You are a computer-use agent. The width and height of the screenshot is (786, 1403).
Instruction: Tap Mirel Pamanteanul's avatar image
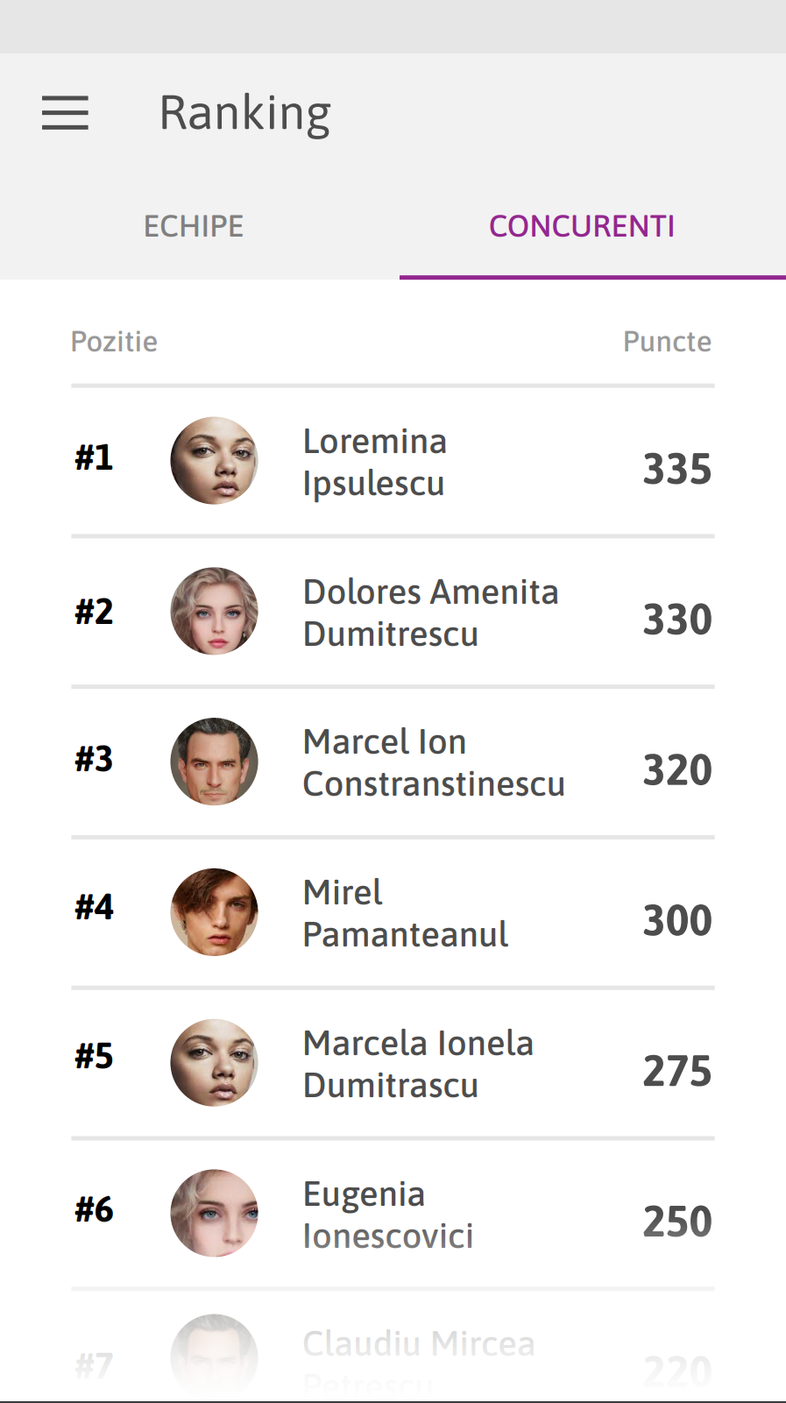click(x=214, y=912)
